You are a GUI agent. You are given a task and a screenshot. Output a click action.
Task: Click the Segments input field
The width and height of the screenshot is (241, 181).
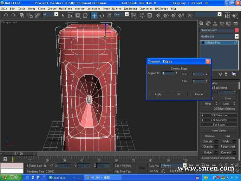tap(168, 73)
